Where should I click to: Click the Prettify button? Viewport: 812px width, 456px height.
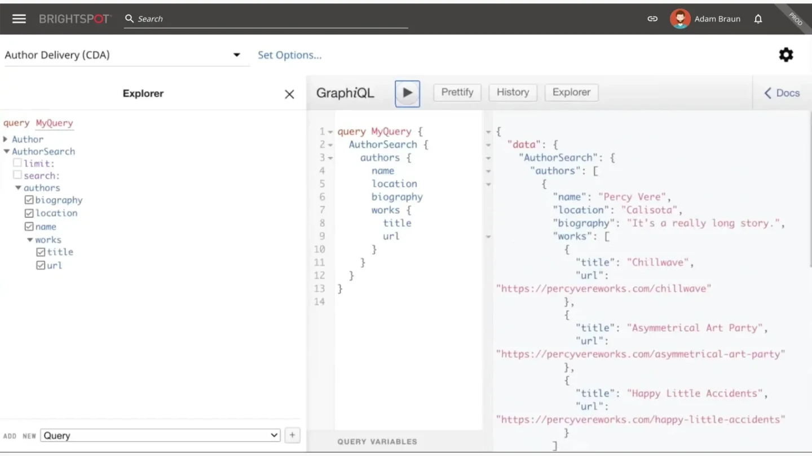click(x=457, y=92)
